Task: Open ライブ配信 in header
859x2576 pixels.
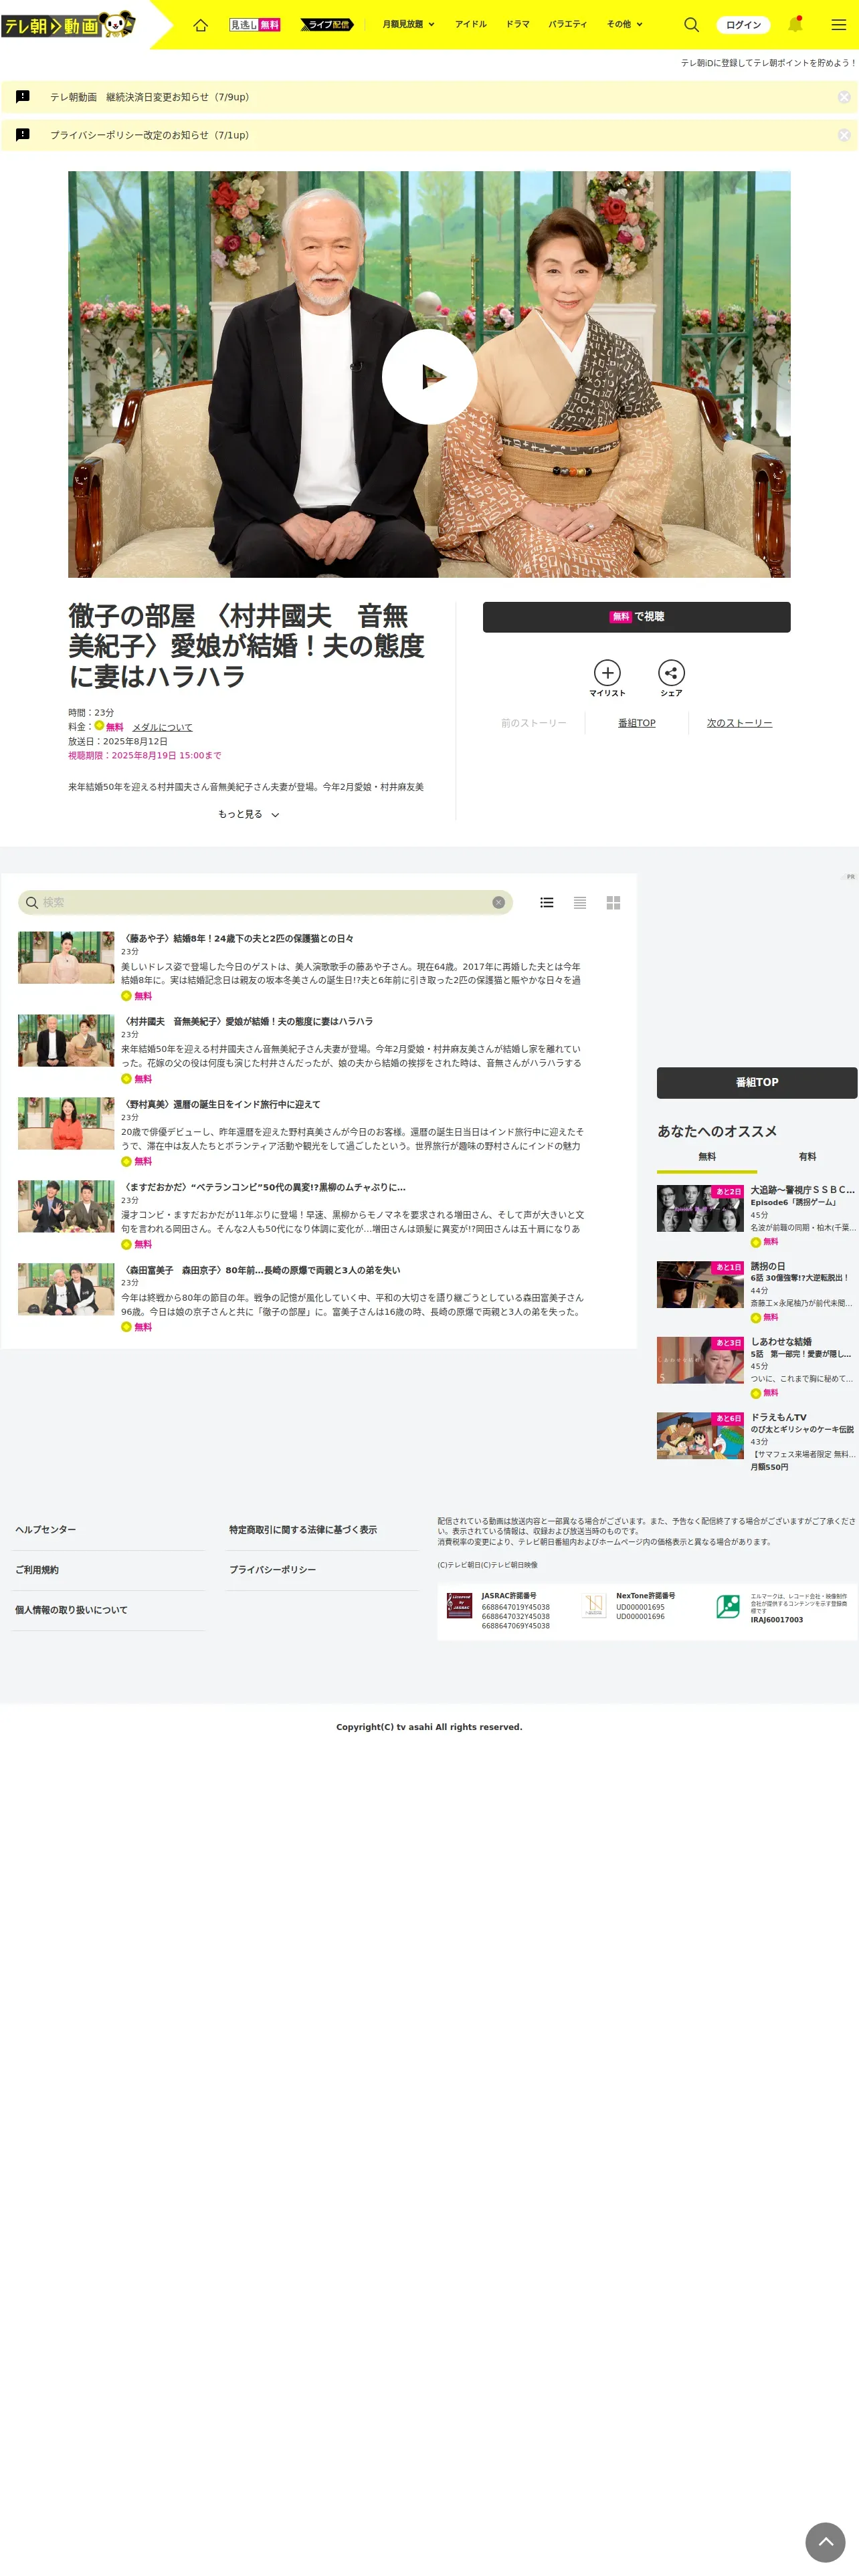Action: [327, 25]
